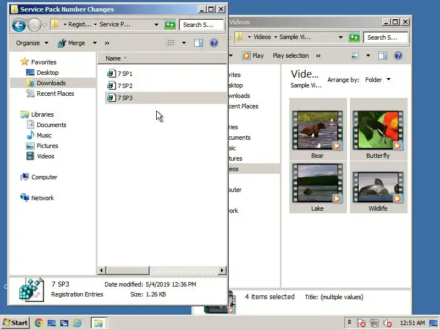This screenshot has width=440, height=330.
Task: Click the Play button in Videos window
Action: pyautogui.click(x=253, y=56)
